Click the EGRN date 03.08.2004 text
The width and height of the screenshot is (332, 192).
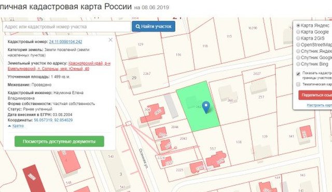tap(62, 115)
